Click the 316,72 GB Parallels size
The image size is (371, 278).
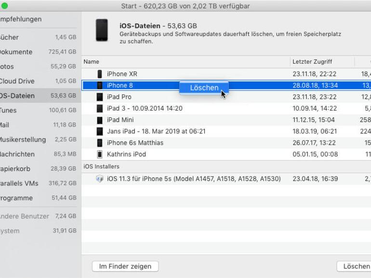click(x=63, y=183)
